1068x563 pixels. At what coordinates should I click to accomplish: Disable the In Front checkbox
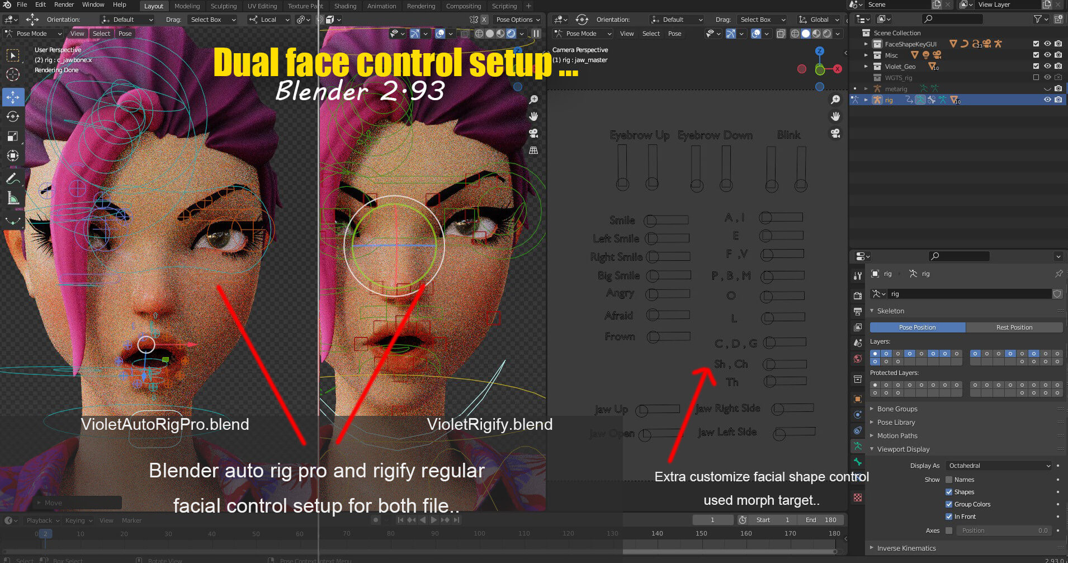click(949, 517)
